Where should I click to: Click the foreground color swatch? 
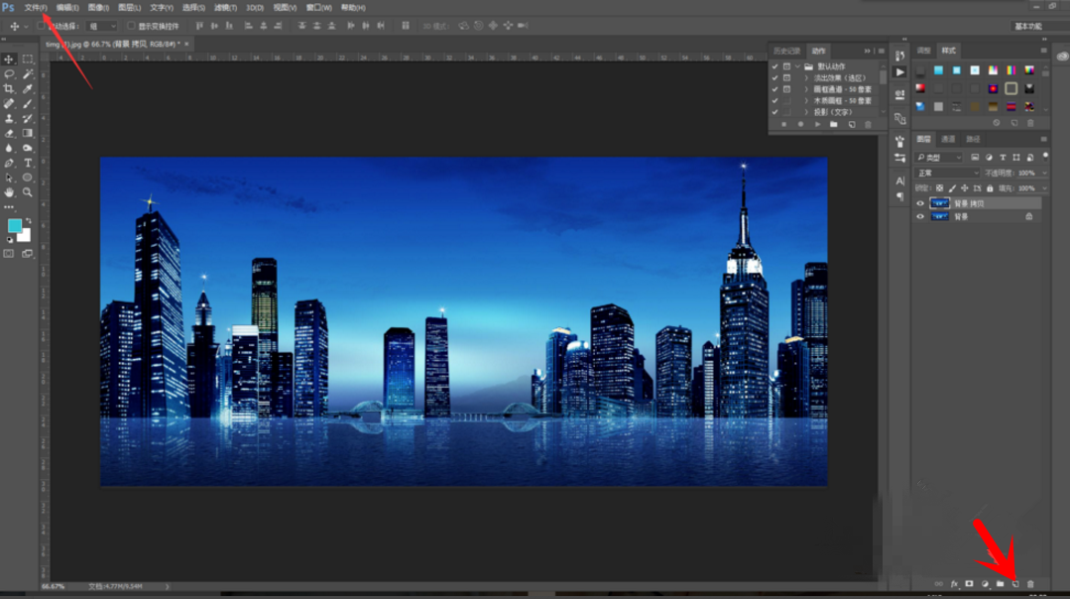tap(15, 226)
